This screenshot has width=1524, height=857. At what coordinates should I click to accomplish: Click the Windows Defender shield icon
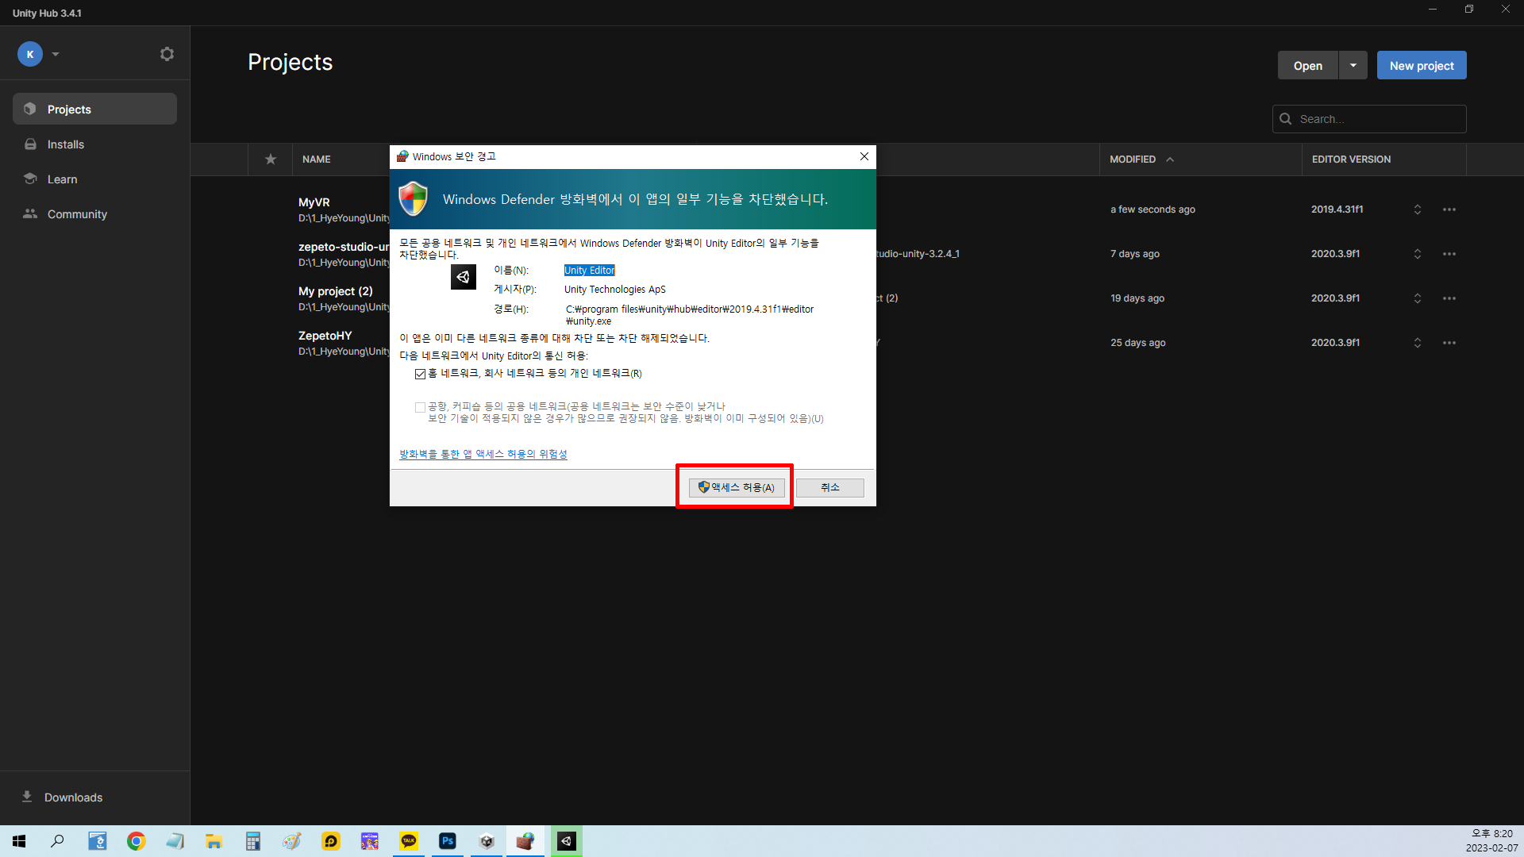tap(413, 198)
